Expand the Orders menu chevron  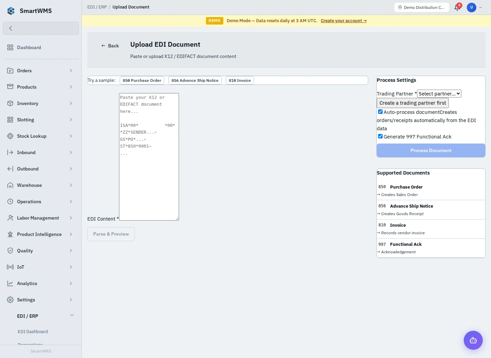click(x=71, y=71)
